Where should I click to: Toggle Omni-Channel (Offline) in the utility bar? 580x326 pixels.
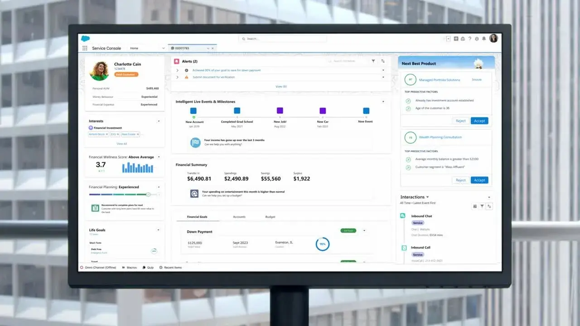tap(98, 267)
